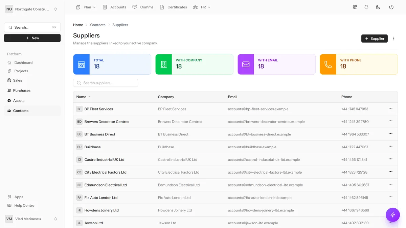Click Edmundson Electrical Ltd supplier name
406x228 pixels.
click(106, 185)
